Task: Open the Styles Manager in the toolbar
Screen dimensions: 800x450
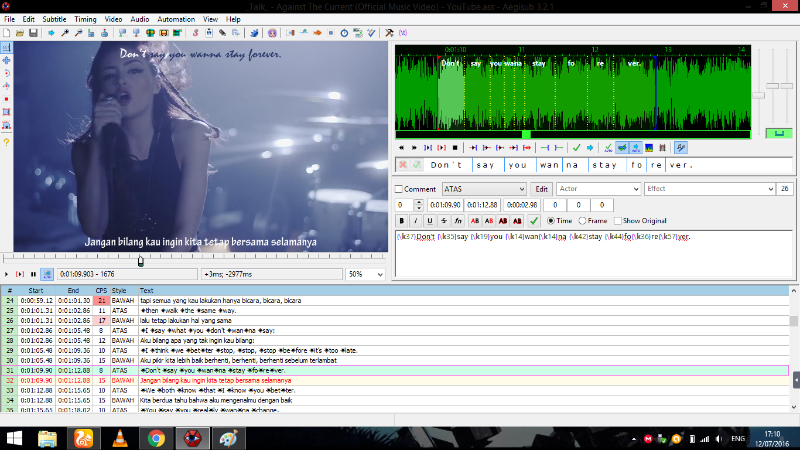Action: [195, 33]
